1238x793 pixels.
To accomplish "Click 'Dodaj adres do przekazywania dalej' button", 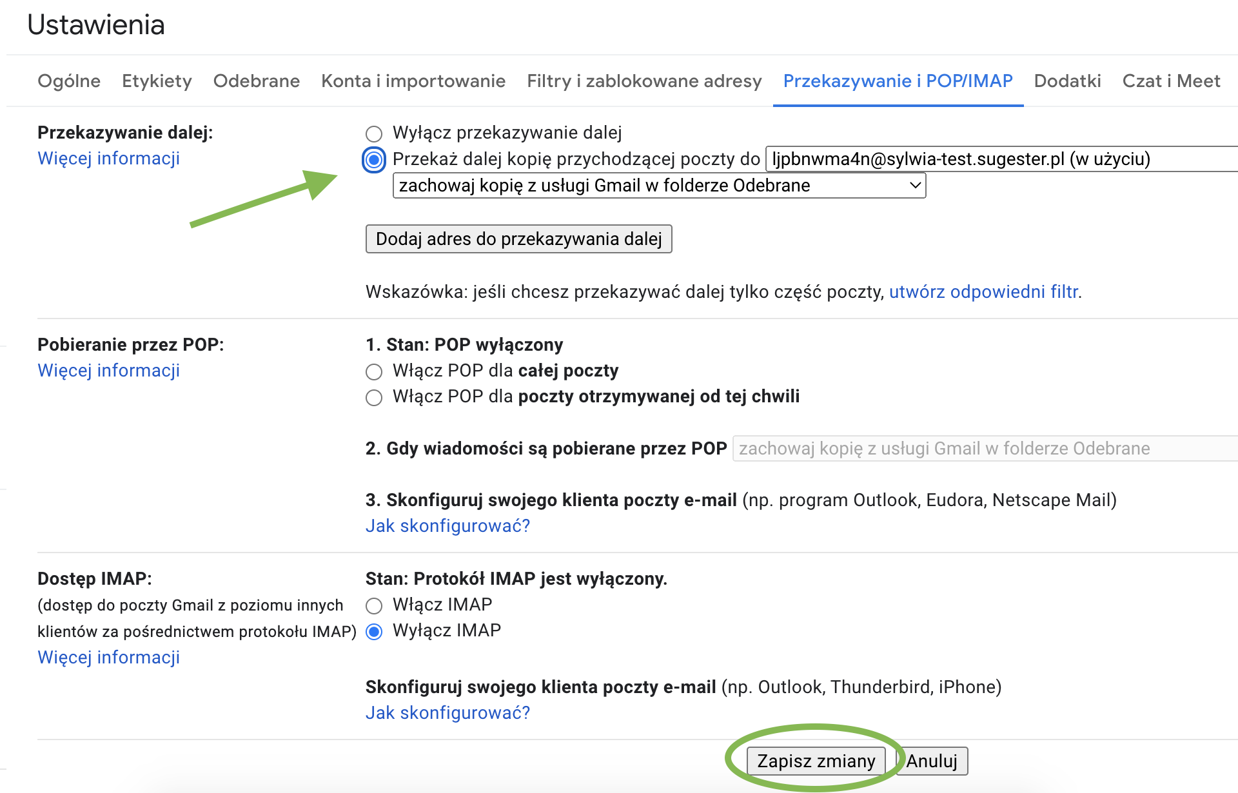I will click(518, 239).
